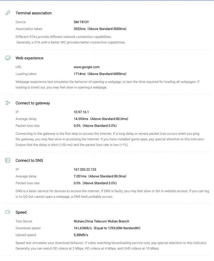Click the www.google.com URL text
Viewport: 214px width, 261px height.
click(86, 67)
